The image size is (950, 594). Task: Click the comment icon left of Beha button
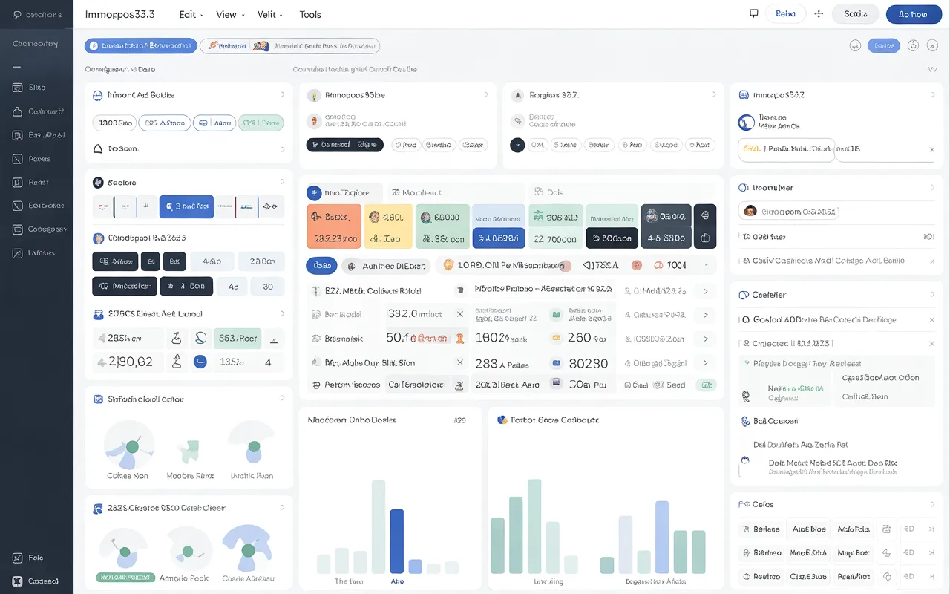click(x=754, y=14)
